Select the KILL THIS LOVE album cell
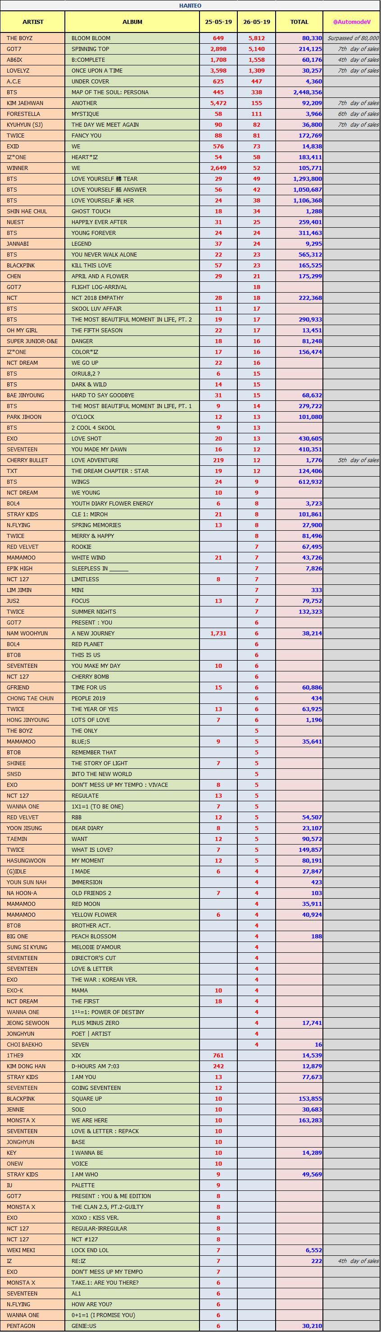381x1332 pixels. tap(91, 266)
